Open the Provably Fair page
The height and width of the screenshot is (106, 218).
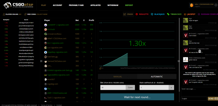pyautogui.click(x=76, y=5)
